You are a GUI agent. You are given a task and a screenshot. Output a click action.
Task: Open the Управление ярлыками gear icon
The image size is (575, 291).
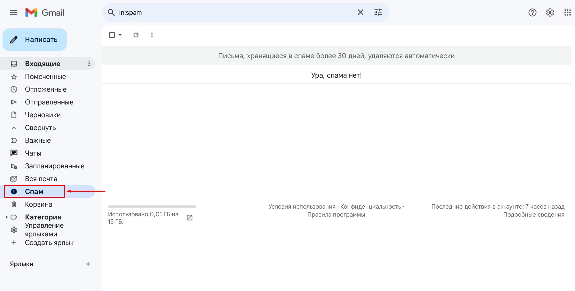coord(14,230)
